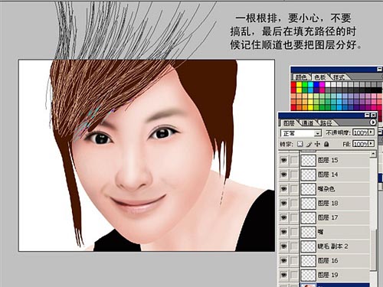Screen dimensions: 383x287
Task: Select the 色板 (Swatches) tab
Action: [319, 77]
